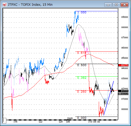
Task: Click the 'JTPXC - TOPIX Index, 15 Min' title
Action: pos(30,5)
